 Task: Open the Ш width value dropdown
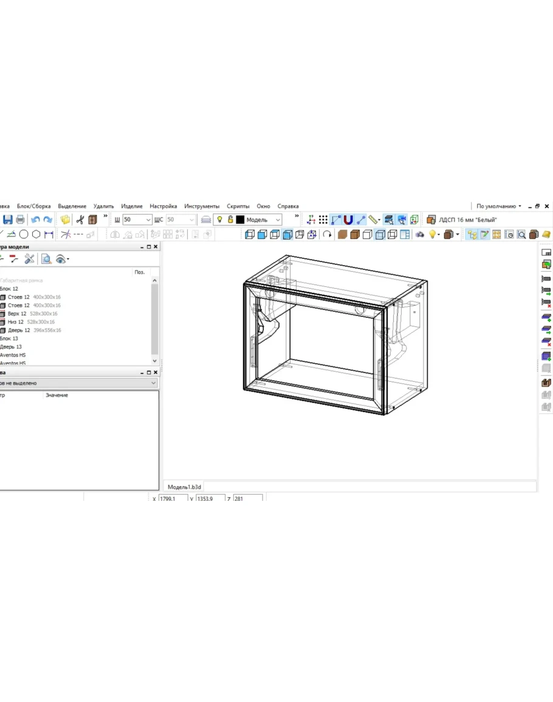pyautogui.click(x=148, y=220)
